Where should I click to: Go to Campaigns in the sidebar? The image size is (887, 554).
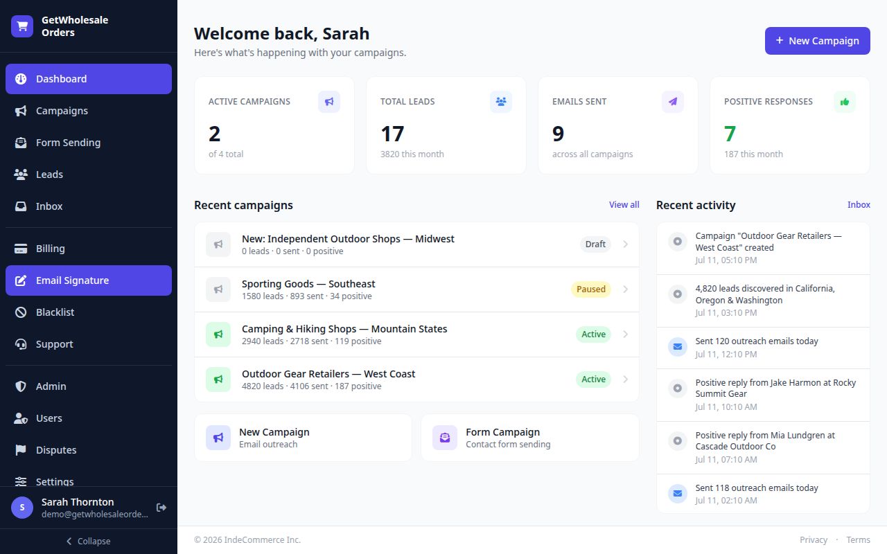click(89, 111)
